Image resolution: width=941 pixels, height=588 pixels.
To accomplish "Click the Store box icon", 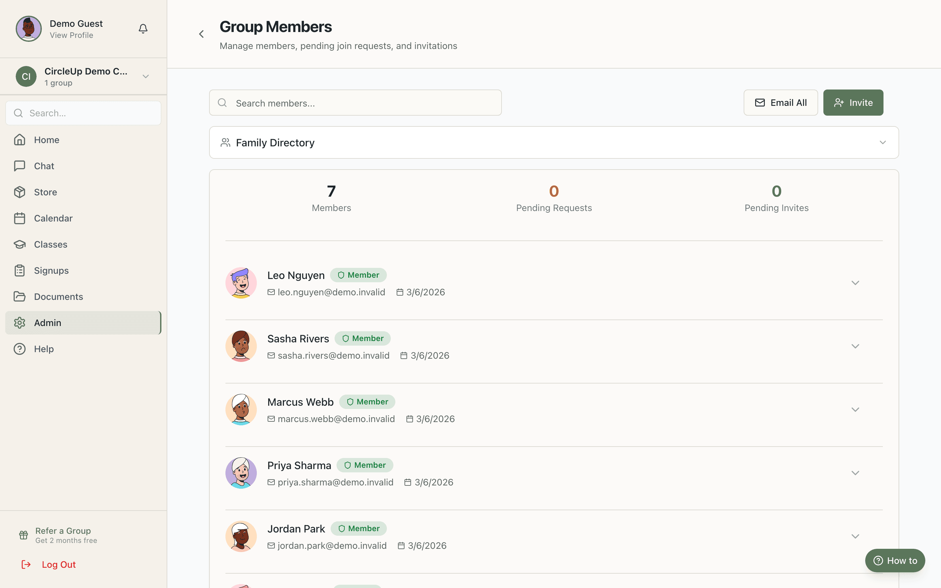I will [x=20, y=192].
